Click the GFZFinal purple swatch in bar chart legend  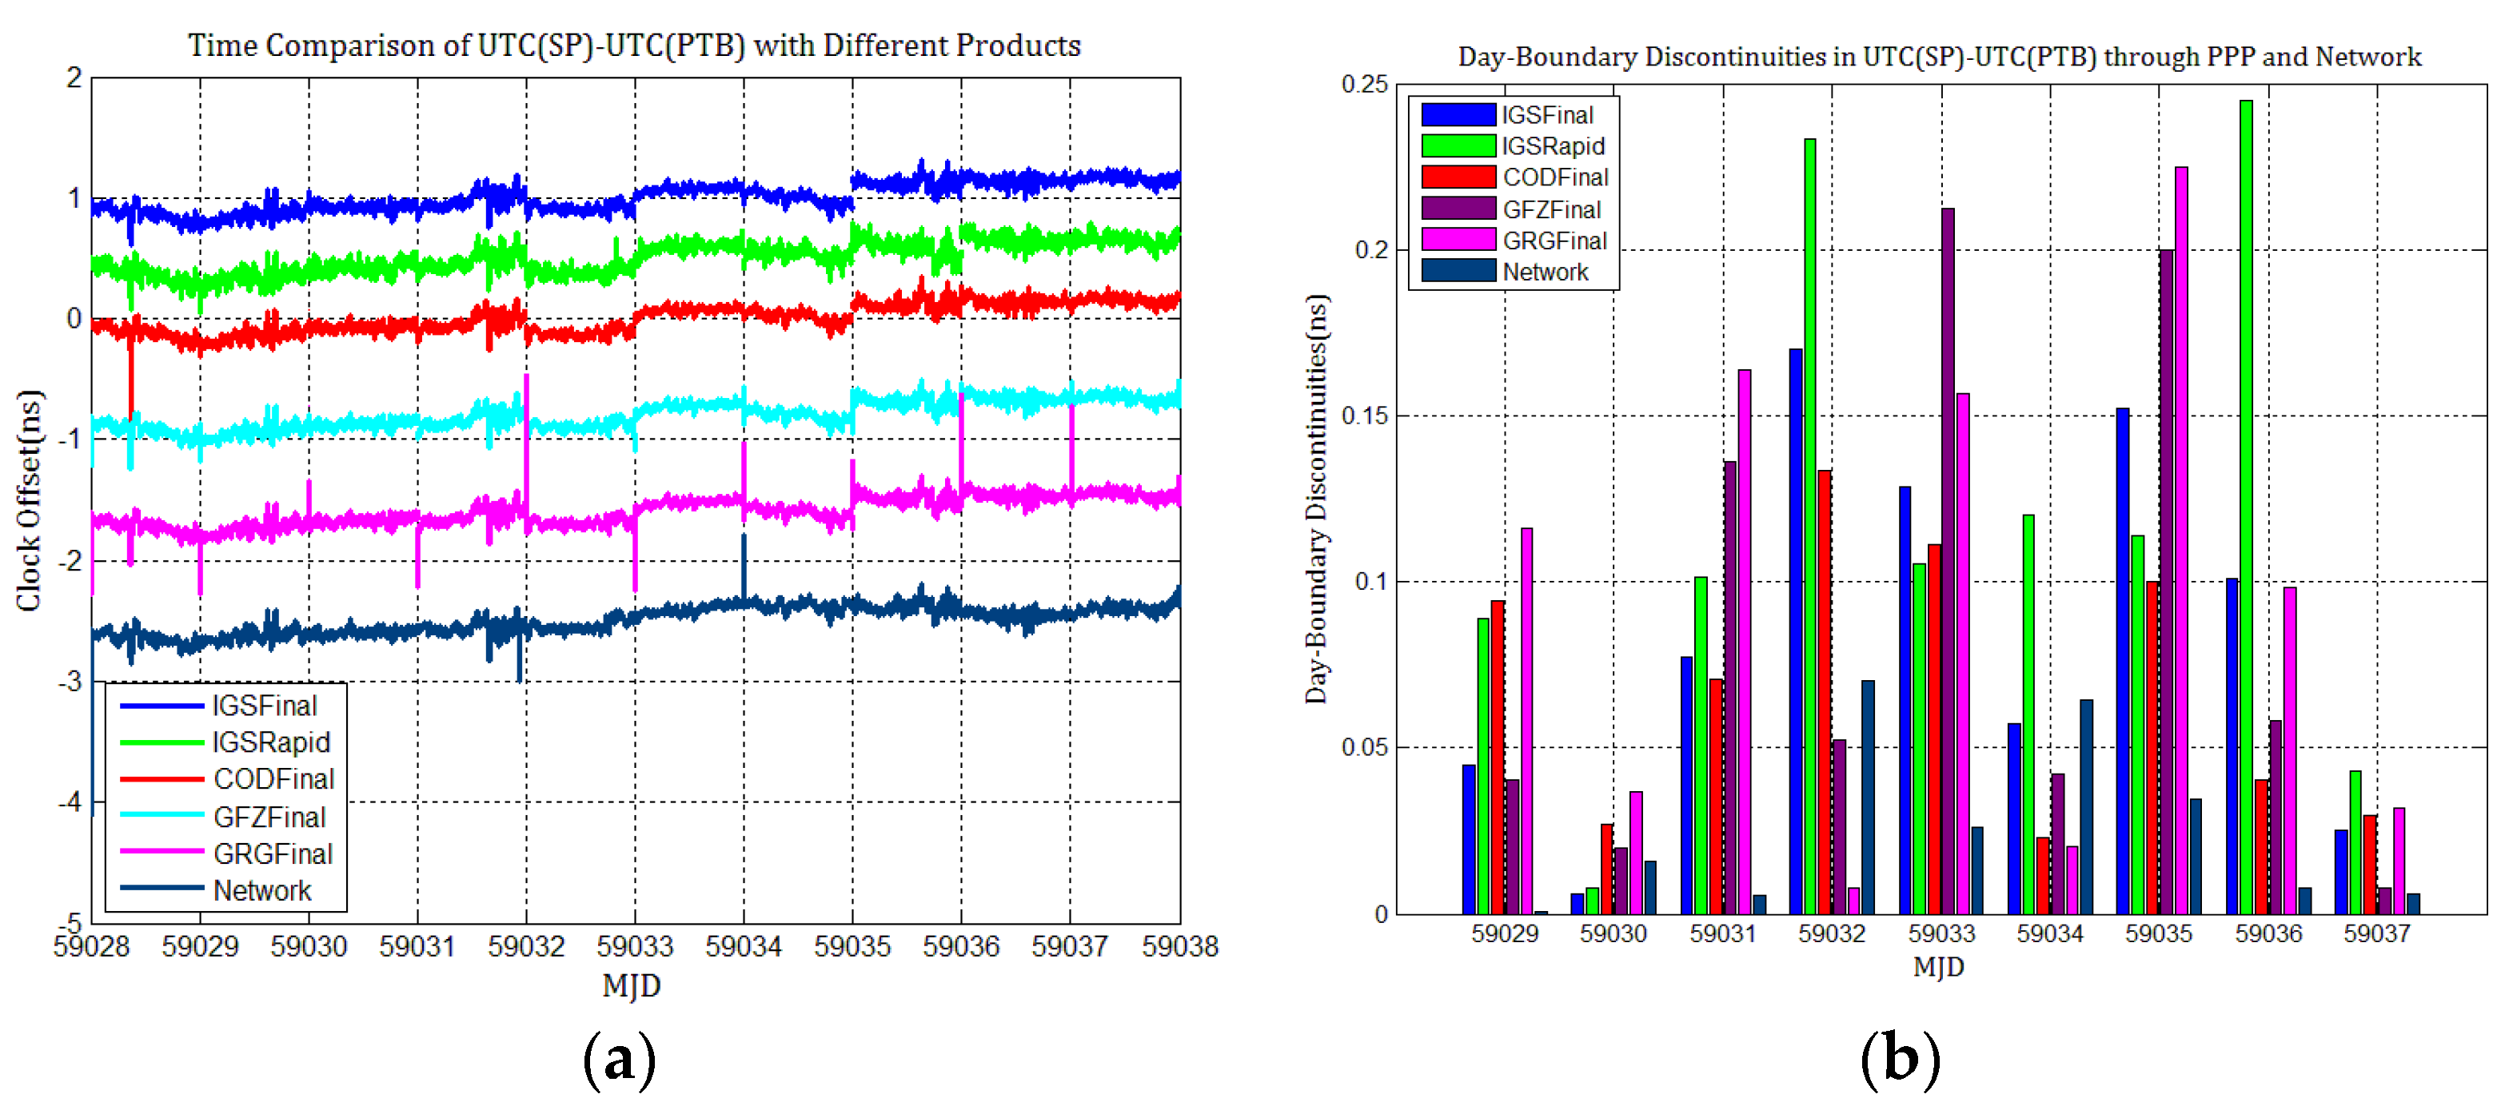[x=1458, y=209]
